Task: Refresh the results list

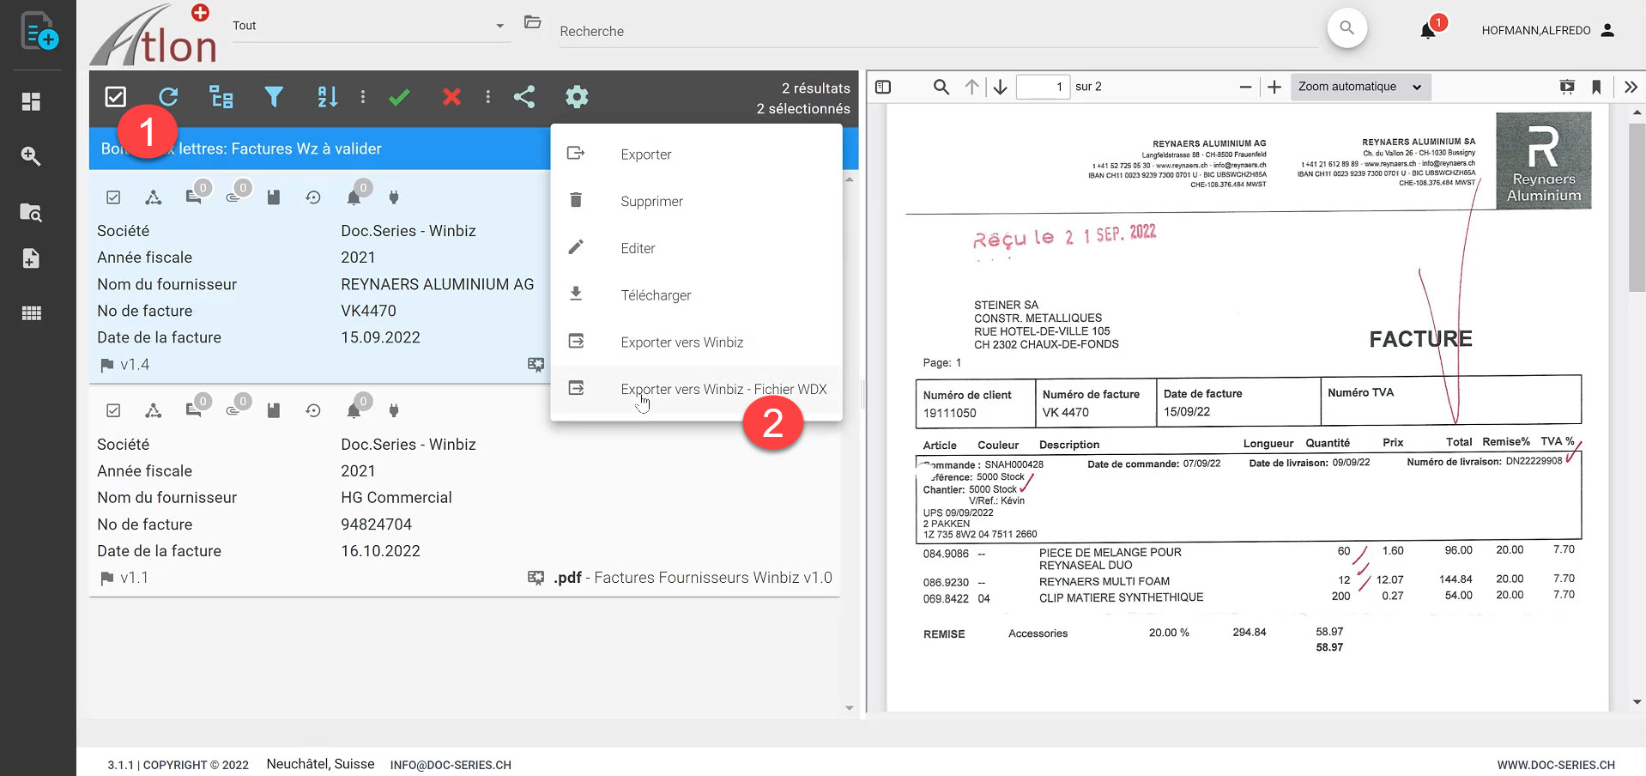Action: pyautogui.click(x=168, y=97)
